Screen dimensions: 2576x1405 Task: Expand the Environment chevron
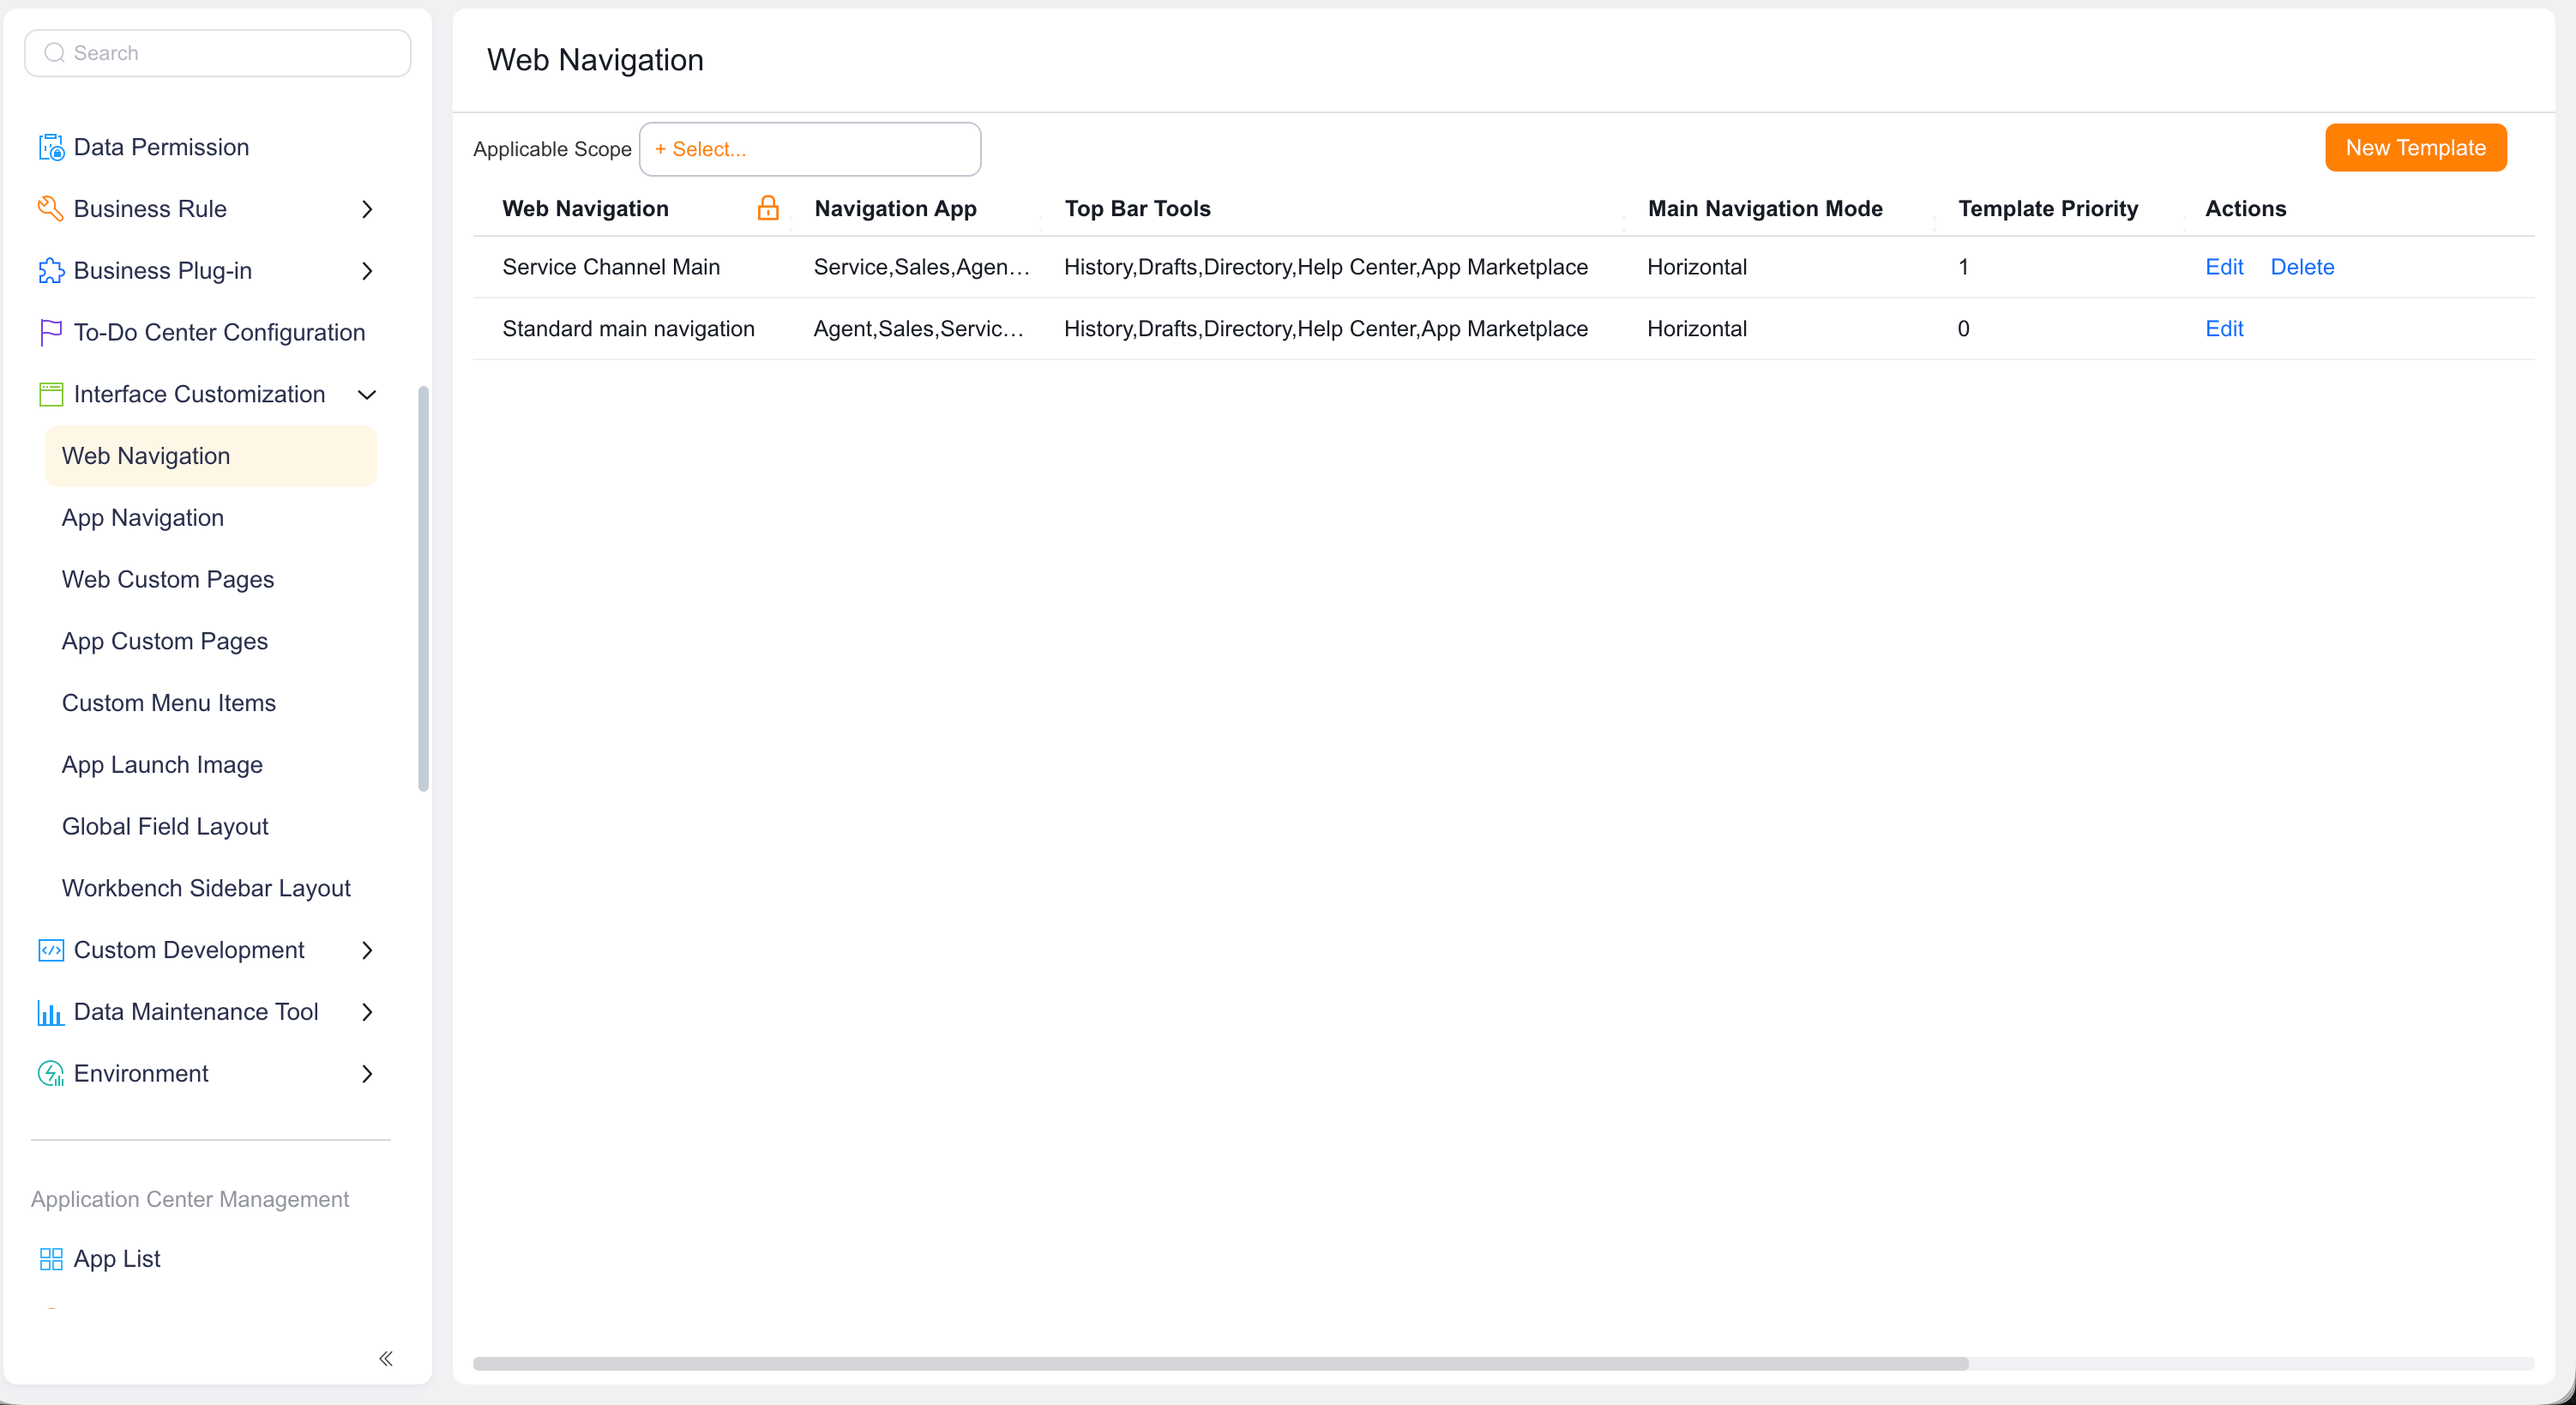[367, 1074]
